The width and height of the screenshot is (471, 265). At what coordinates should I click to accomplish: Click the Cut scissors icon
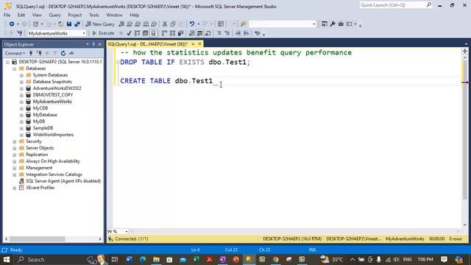point(165,24)
